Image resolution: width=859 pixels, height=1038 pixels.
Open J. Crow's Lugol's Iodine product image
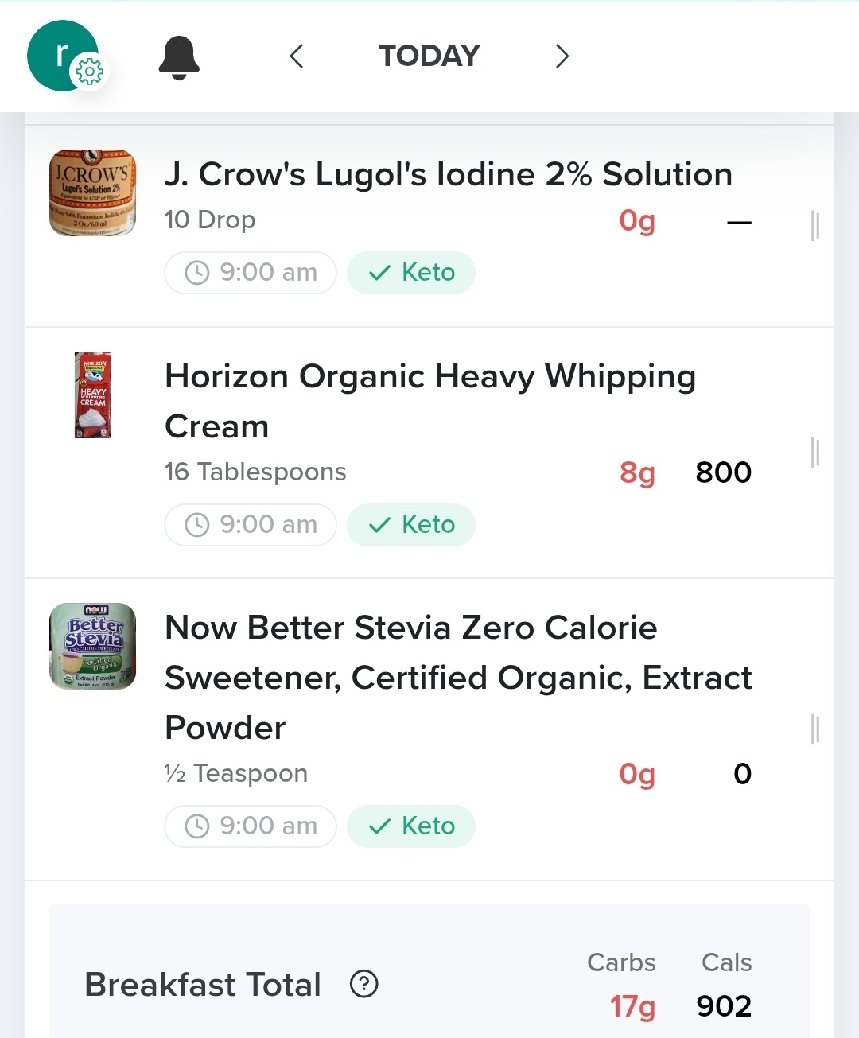[x=92, y=192]
